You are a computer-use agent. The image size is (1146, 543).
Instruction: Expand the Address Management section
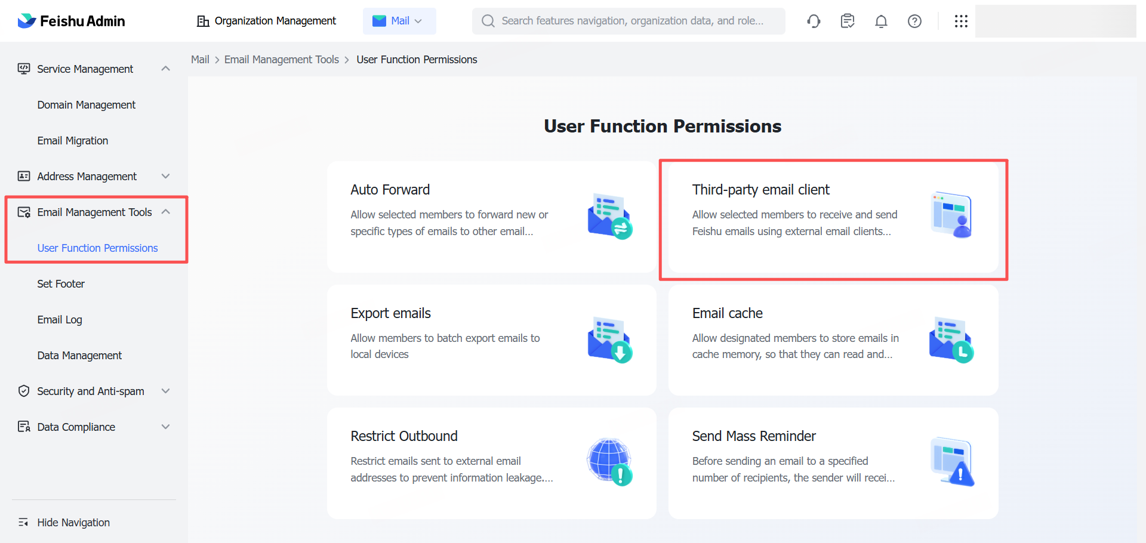coord(166,176)
